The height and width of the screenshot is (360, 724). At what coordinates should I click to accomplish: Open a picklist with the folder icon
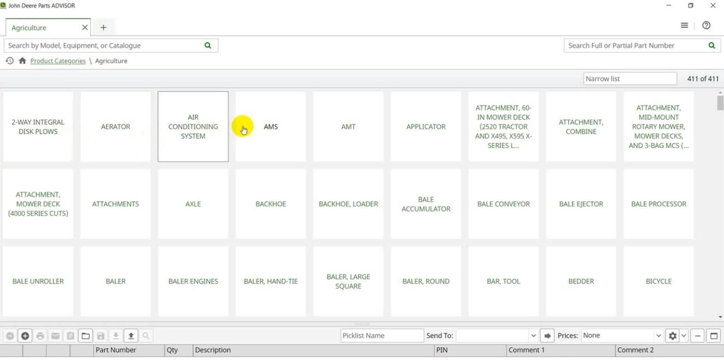[x=85, y=336]
